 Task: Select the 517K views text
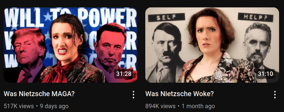tap(19, 106)
